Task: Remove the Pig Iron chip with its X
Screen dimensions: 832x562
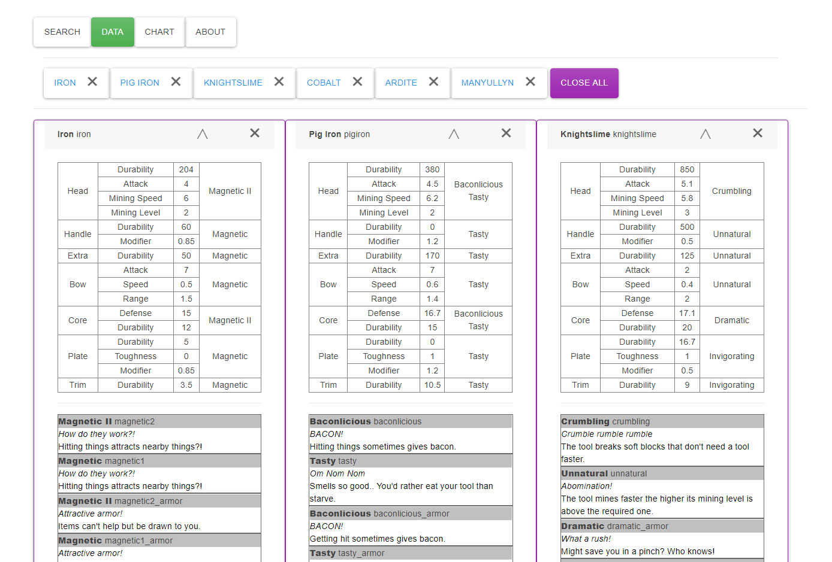Action: [x=176, y=82]
